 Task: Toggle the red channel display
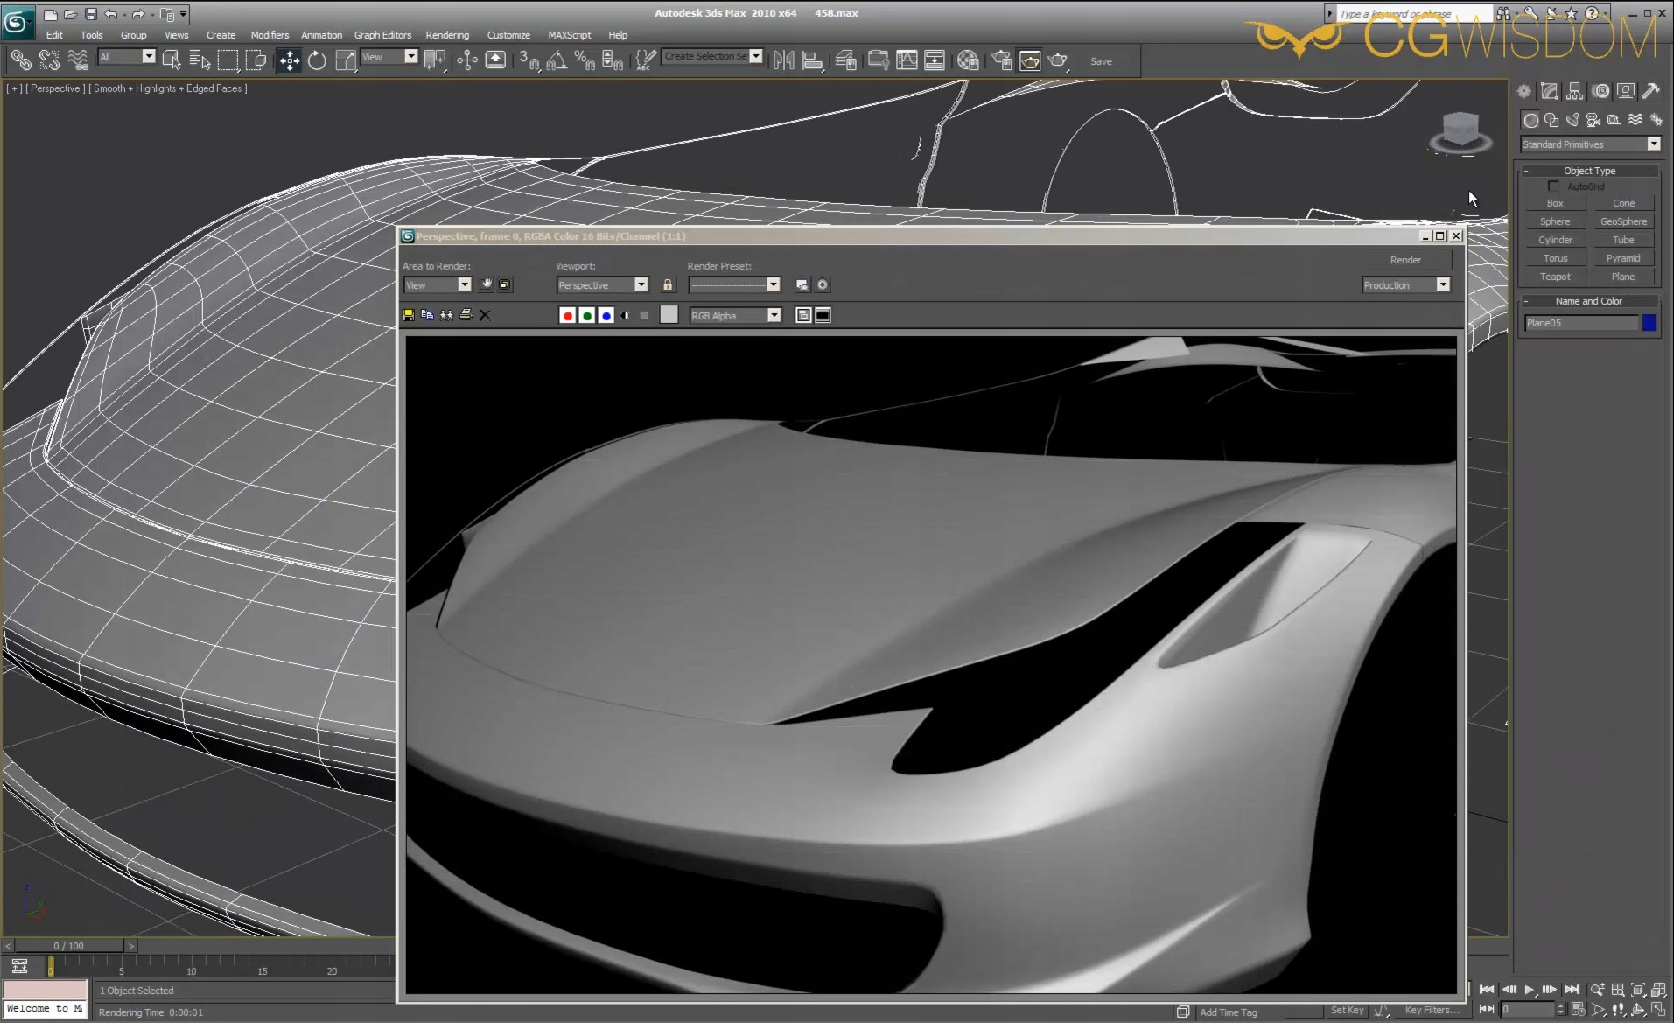pyautogui.click(x=567, y=315)
